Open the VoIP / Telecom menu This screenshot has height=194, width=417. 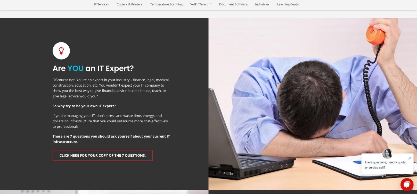click(x=201, y=4)
